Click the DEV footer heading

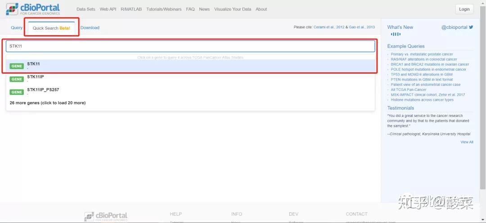click(x=293, y=214)
